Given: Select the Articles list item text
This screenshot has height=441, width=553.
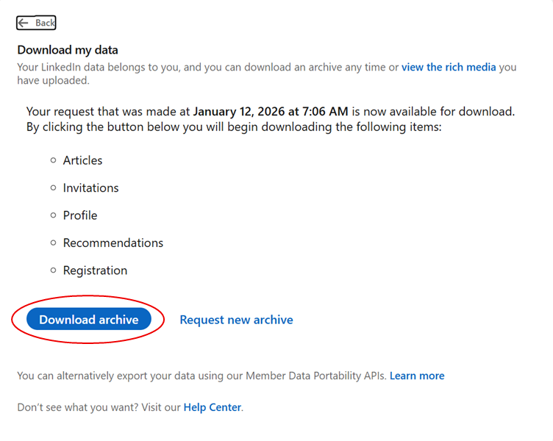Looking at the screenshot, I should pos(82,160).
